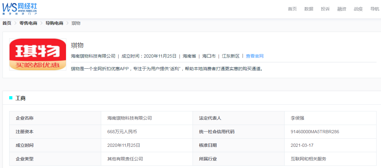Click the 统一社会信用代码 label cell
The width and height of the screenshot is (381, 168).
click(x=239, y=132)
